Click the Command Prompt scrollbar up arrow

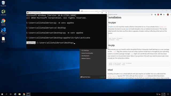(x=107, y=15)
